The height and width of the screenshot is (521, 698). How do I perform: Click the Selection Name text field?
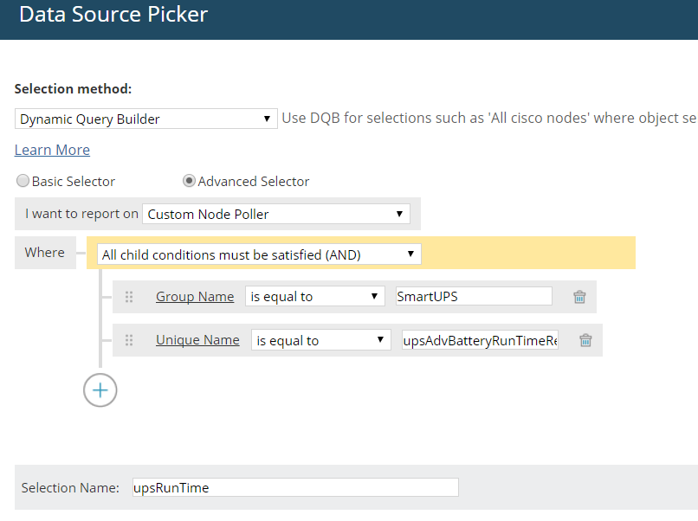[294, 488]
